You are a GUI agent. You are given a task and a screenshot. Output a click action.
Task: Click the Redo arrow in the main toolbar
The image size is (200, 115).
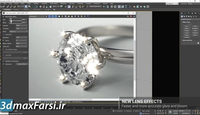click(4, 7)
